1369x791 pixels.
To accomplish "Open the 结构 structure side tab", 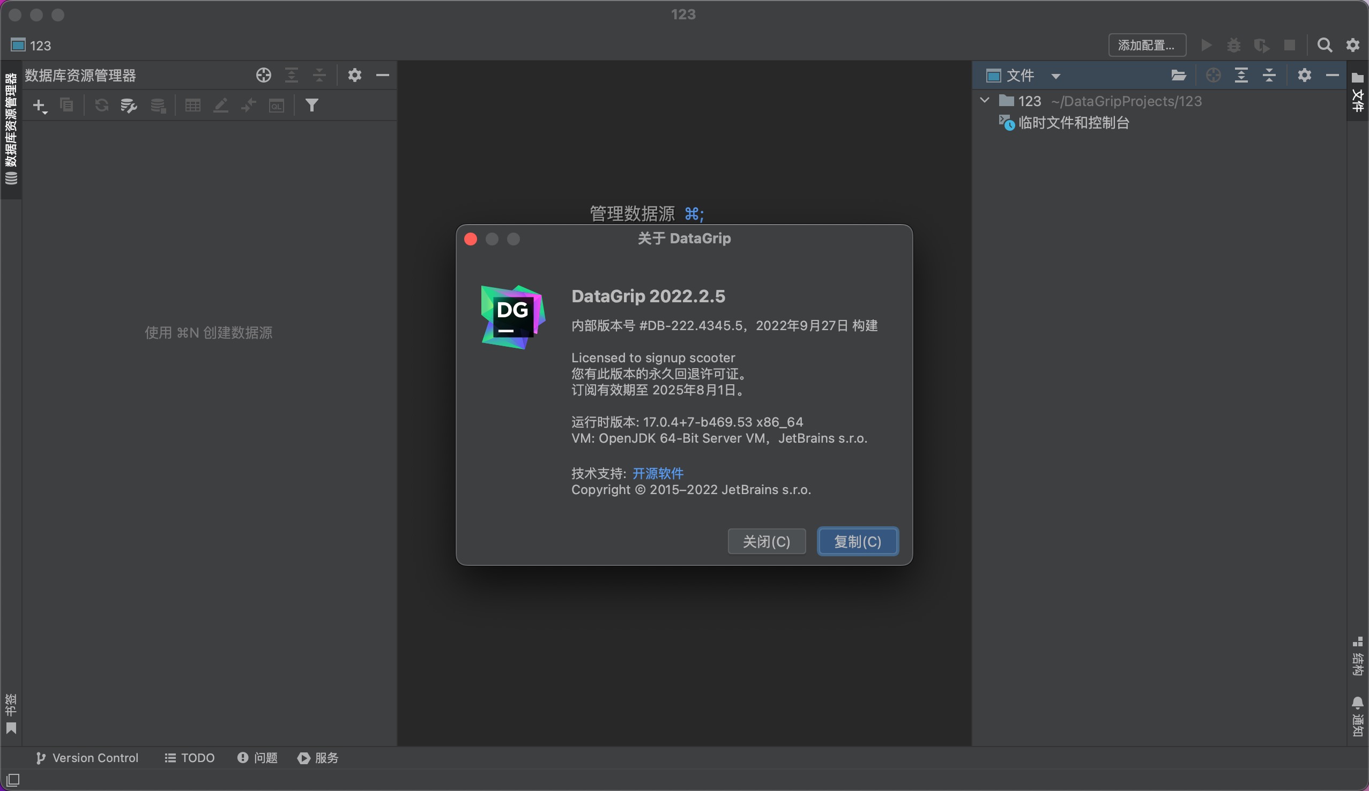I will [x=1358, y=656].
